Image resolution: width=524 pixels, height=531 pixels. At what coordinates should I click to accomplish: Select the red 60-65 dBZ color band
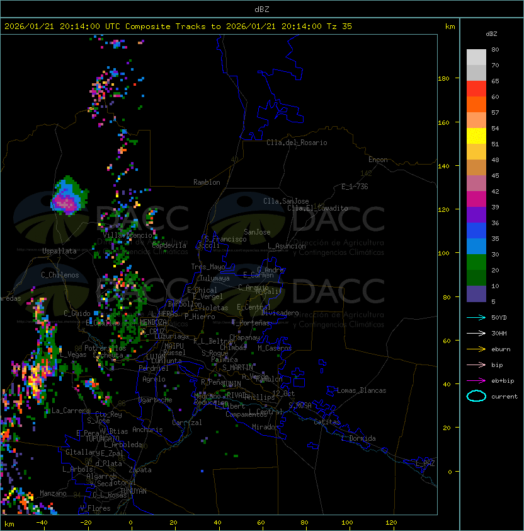[476, 89]
